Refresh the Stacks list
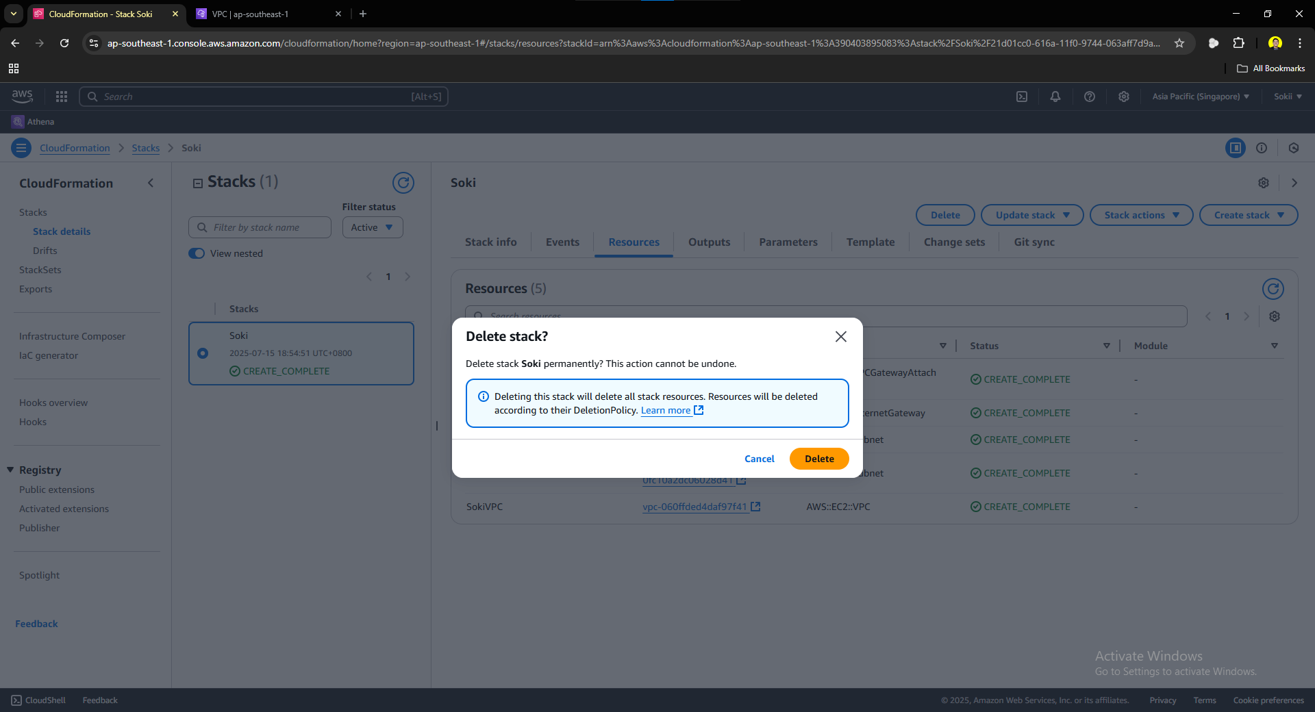 click(x=403, y=182)
